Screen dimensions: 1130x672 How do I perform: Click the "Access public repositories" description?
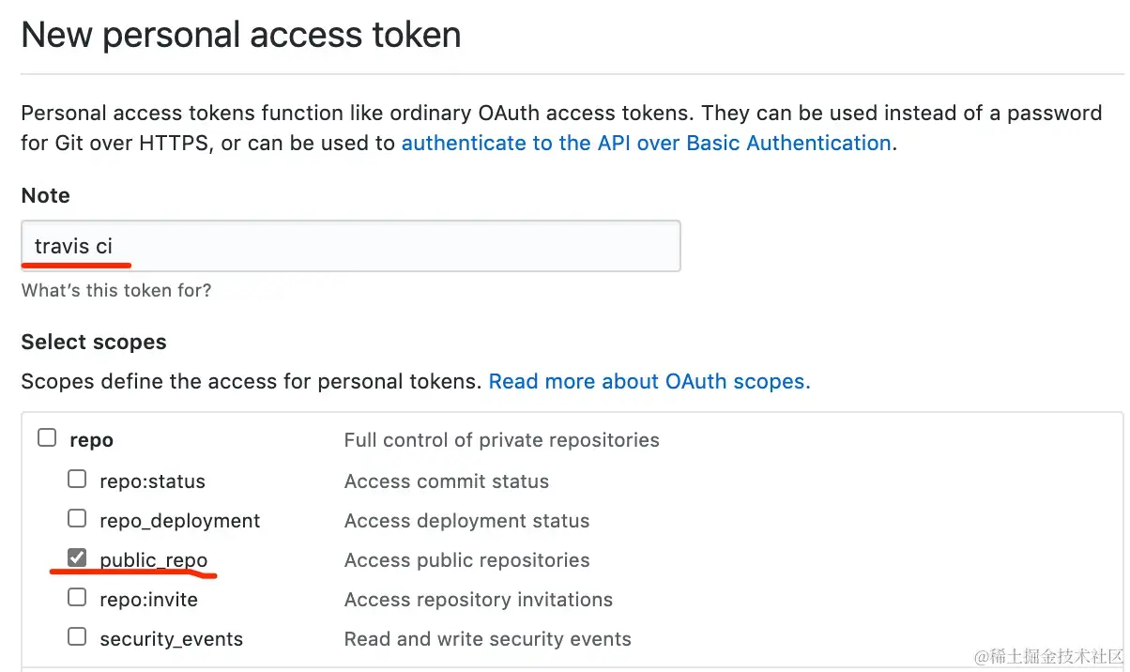(x=466, y=560)
